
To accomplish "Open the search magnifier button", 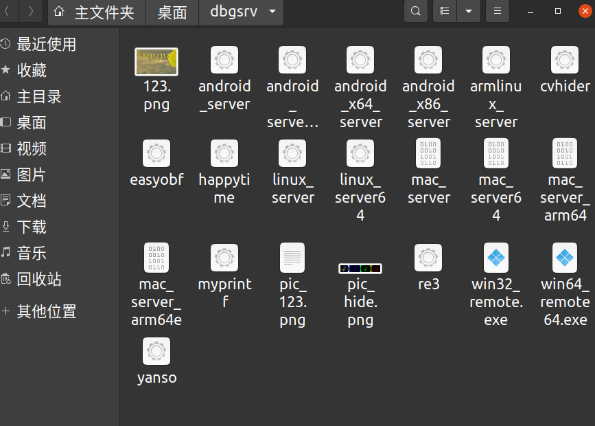I will pos(416,11).
